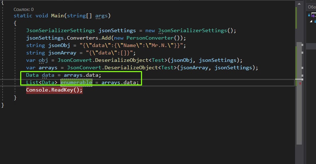316x164 pixels.
Task: Click the Console.ReadKey() breakpoint line
Action: click(x=54, y=90)
